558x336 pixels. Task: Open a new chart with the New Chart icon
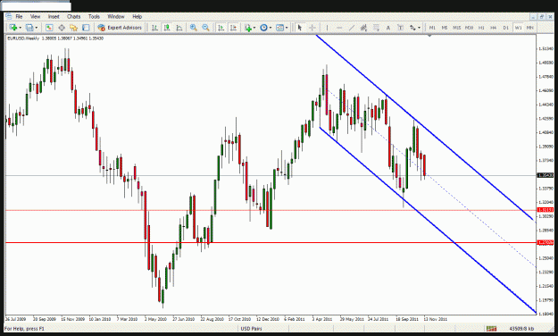tap(13, 28)
